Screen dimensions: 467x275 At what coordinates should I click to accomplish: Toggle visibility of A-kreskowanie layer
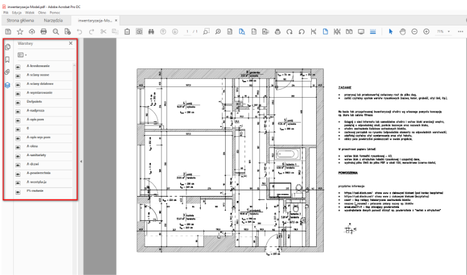click(19, 66)
